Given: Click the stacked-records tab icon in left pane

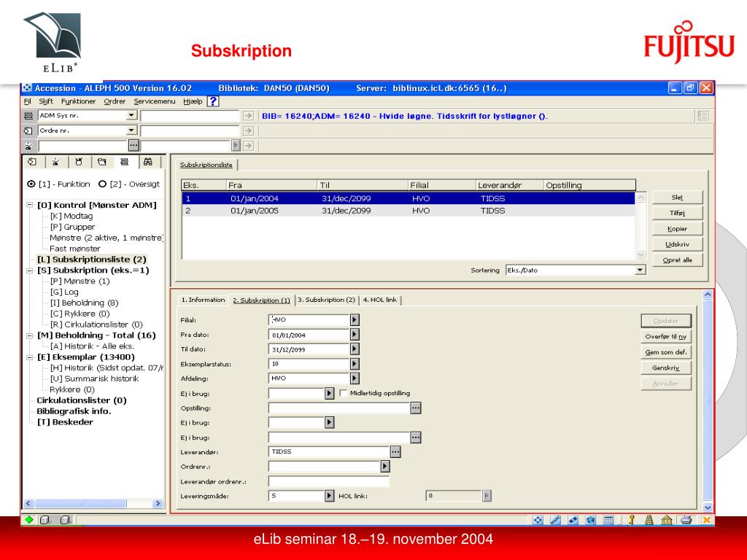Looking at the screenshot, I should point(125,162).
